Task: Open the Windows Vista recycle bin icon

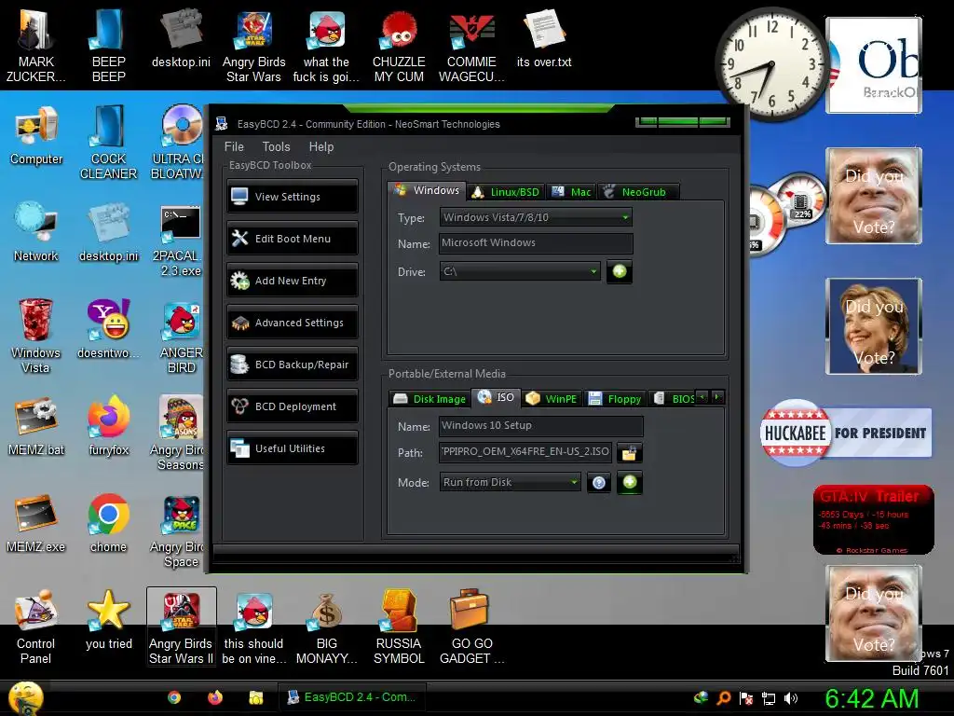Action: (35, 336)
